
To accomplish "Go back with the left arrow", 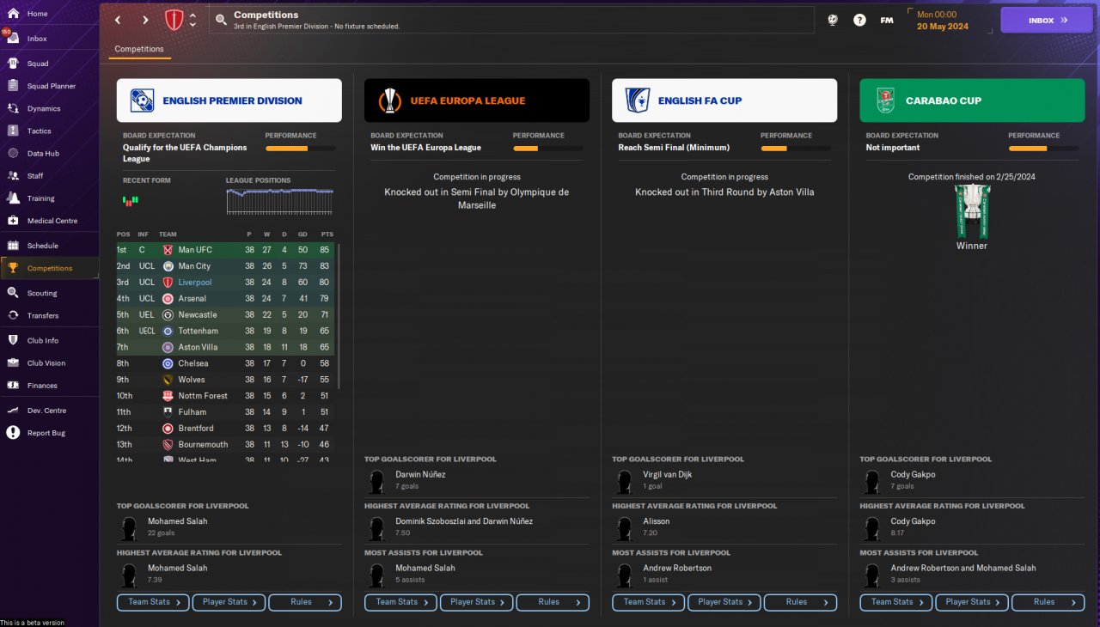I will 118,20.
